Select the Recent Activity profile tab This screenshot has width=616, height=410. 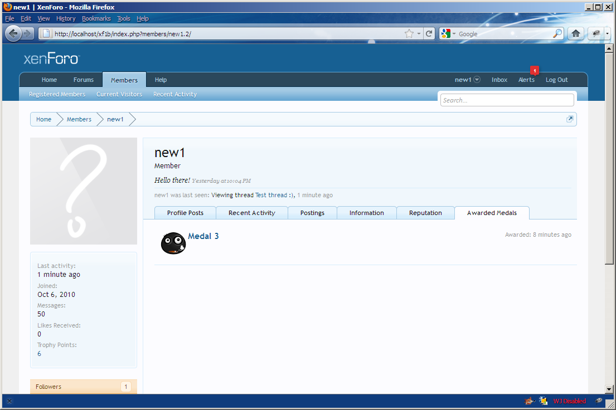coord(251,213)
